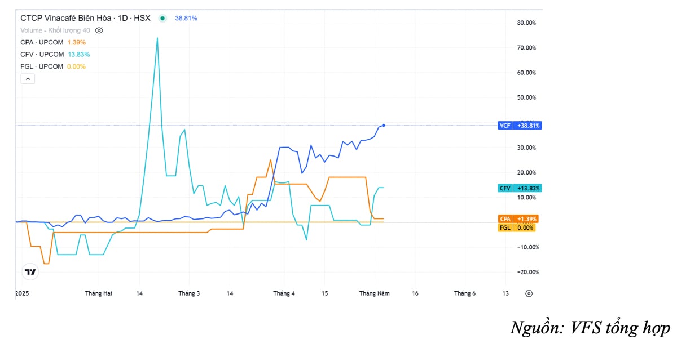Viewport: 677px width, 348px height.
Task: Open chart settings gear icon
Action: click(x=529, y=293)
